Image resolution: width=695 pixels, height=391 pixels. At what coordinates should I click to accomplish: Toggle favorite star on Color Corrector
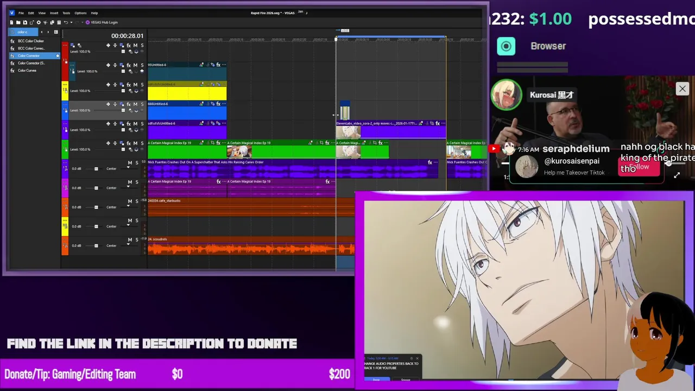[58, 56]
